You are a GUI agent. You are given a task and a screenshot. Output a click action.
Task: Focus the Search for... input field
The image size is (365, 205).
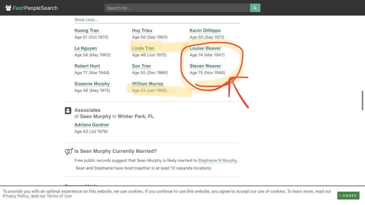177,8
